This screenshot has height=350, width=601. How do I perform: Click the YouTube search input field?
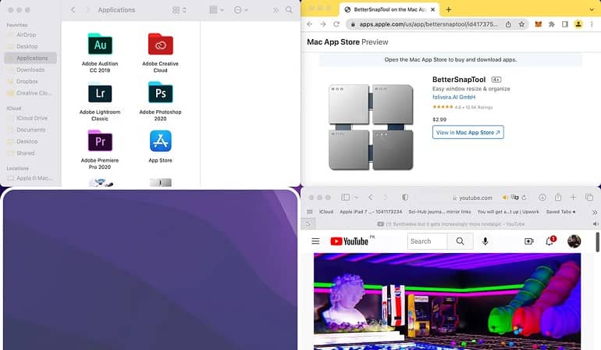pos(428,241)
